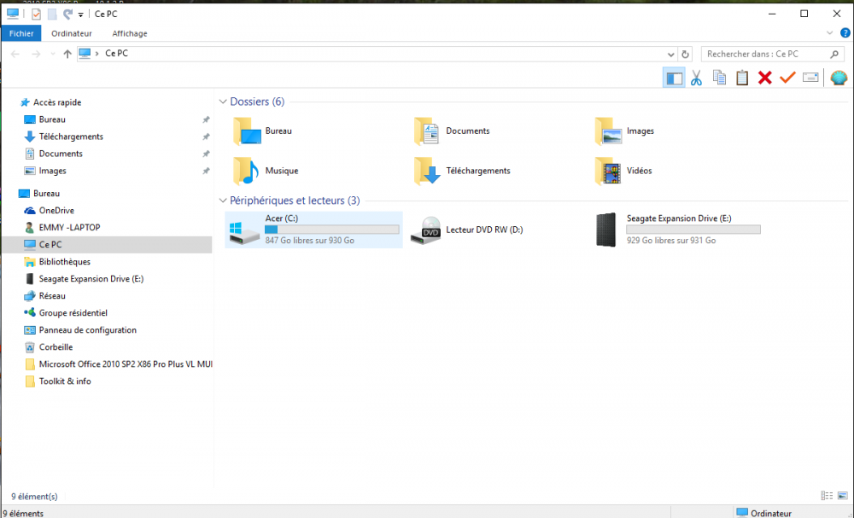Viewport: 854px width, 518px height.
Task: Open Panneau de configuration
Action: coord(87,329)
